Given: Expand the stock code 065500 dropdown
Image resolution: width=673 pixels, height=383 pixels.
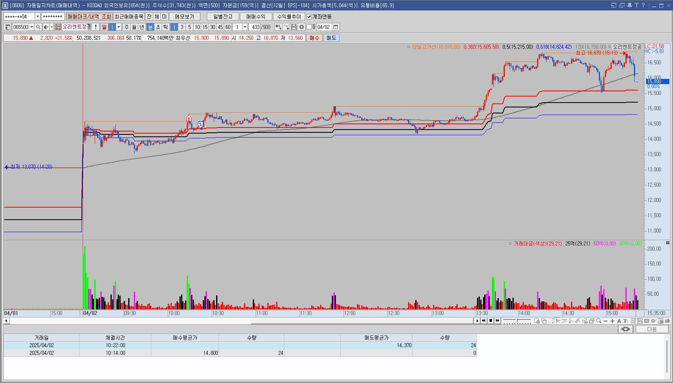Looking at the screenshot, I should 31,27.
